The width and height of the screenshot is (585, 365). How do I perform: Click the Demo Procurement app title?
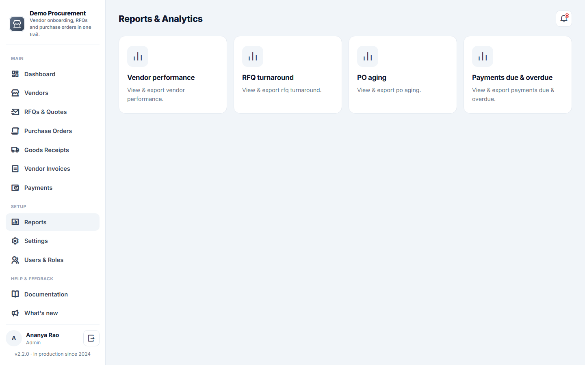(x=58, y=13)
